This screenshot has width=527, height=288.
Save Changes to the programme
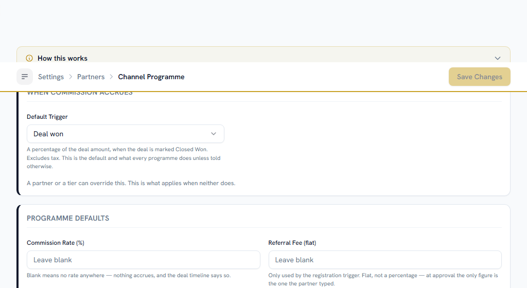(479, 77)
